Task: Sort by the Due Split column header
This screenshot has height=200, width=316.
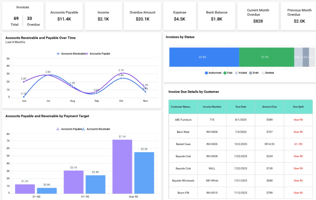Action: [298, 107]
